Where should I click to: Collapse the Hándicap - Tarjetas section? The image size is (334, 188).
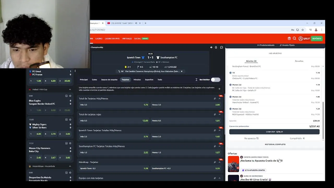tap(219, 162)
